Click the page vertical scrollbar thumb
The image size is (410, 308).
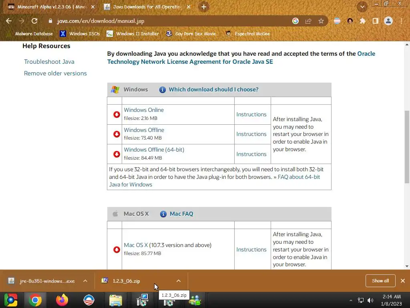(407, 147)
